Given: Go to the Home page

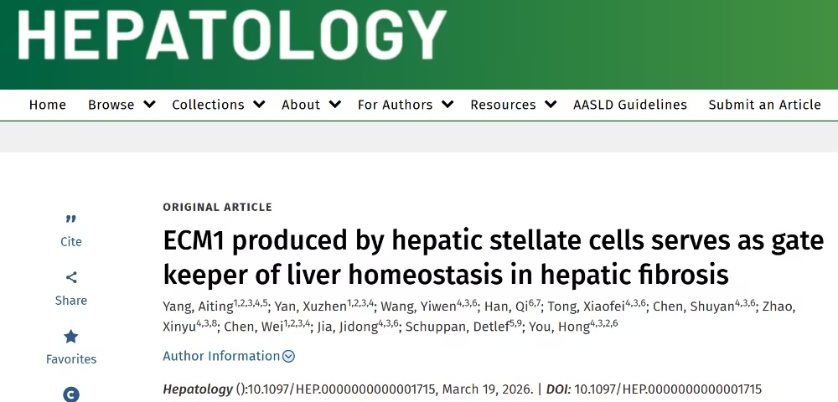Looking at the screenshot, I should click(48, 105).
